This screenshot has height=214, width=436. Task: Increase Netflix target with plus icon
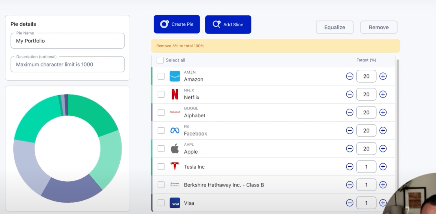pos(383,94)
